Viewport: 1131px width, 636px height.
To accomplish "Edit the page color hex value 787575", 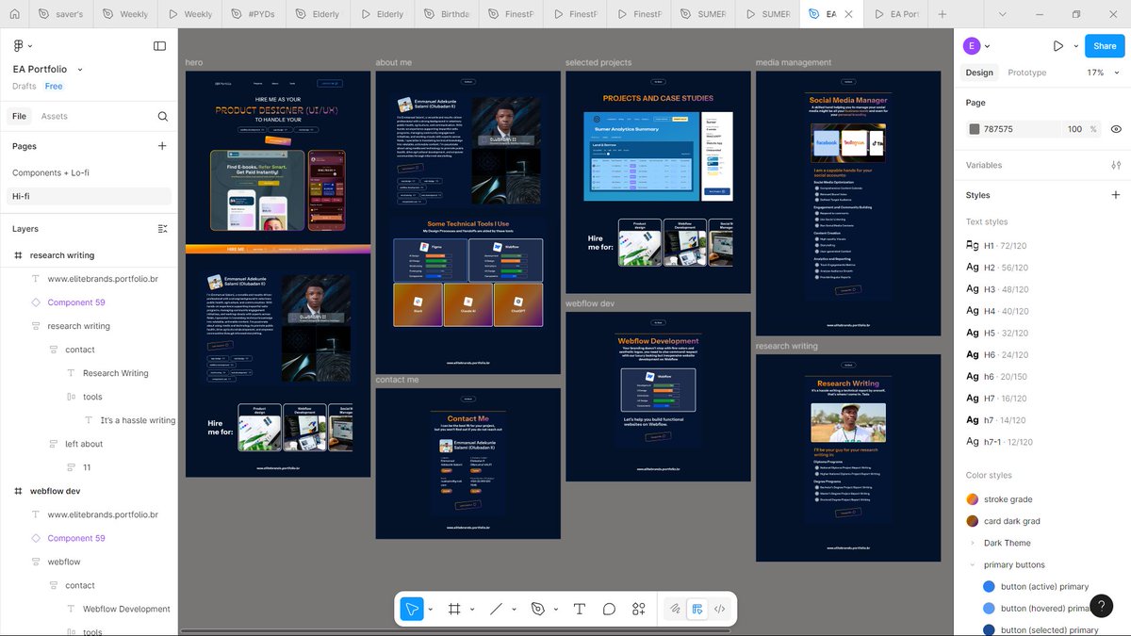I will [998, 129].
